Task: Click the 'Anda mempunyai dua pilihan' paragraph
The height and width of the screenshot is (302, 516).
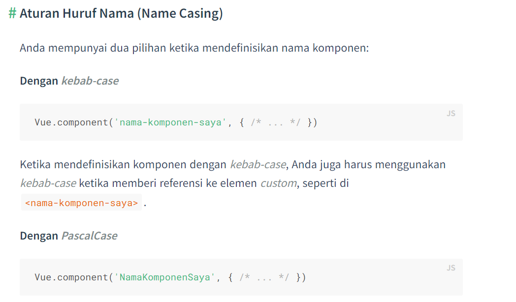Action: pyautogui.click(x=194, y=49)
